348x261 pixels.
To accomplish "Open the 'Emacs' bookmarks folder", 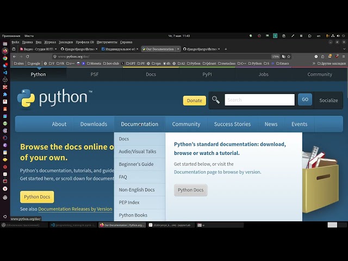I will 282,64.
